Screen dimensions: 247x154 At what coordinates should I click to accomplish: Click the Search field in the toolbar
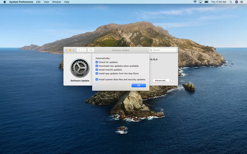163,50
